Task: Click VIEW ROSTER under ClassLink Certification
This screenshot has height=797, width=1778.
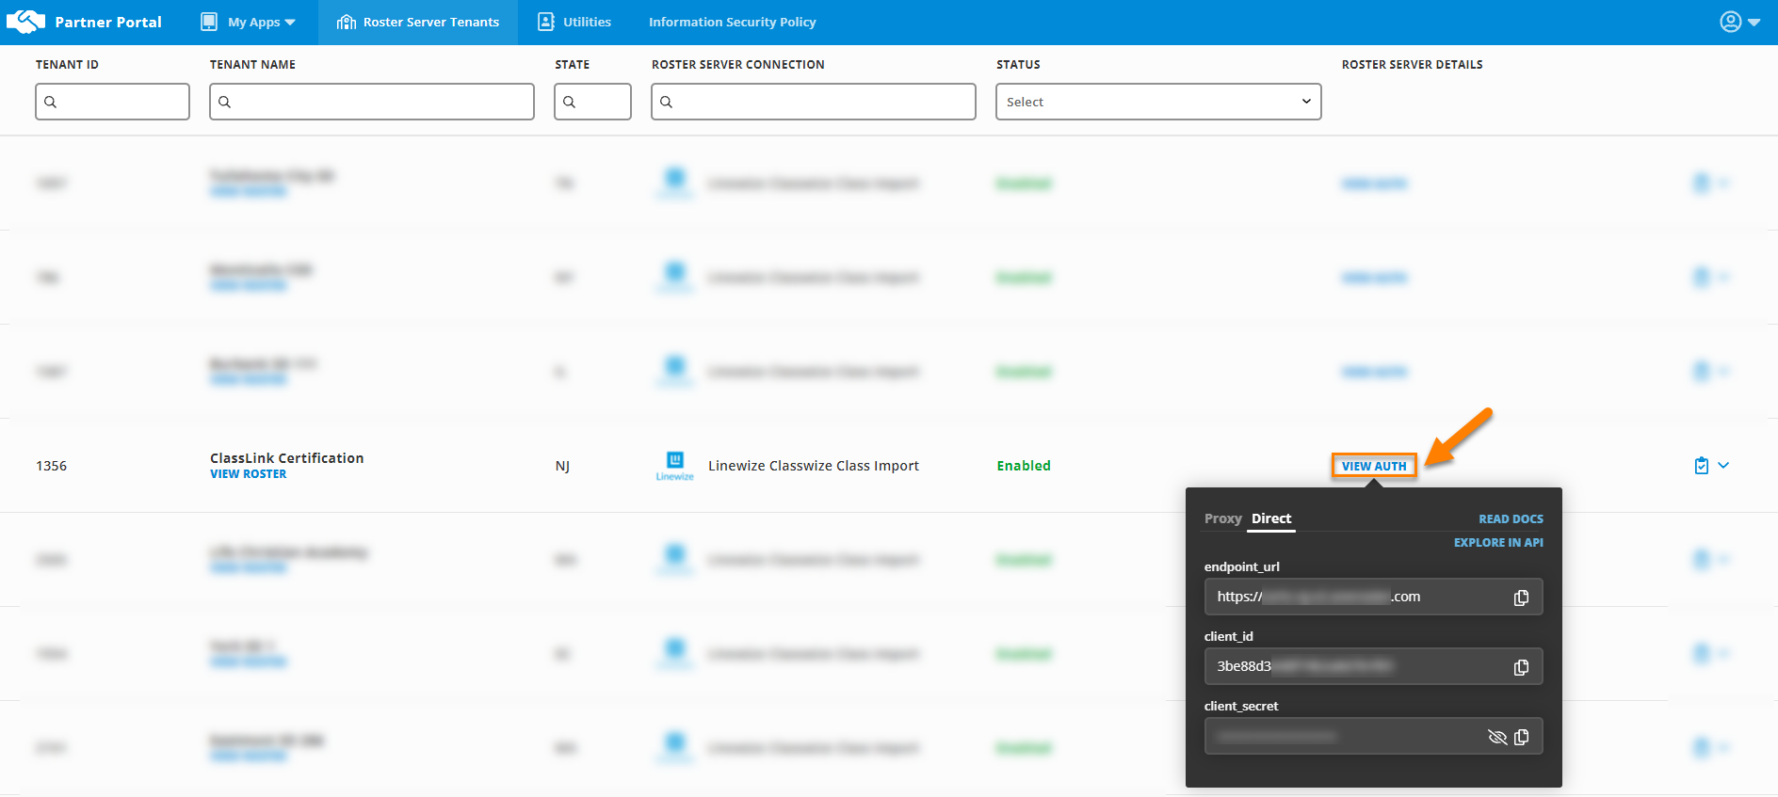Action: coord(248,474)
